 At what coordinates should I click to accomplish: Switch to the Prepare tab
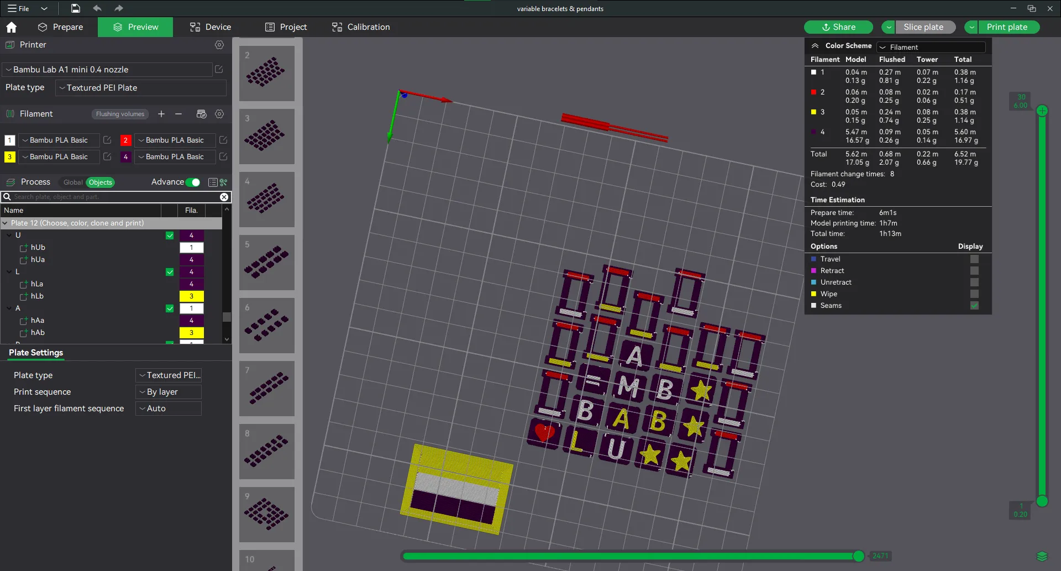(60, 27)
